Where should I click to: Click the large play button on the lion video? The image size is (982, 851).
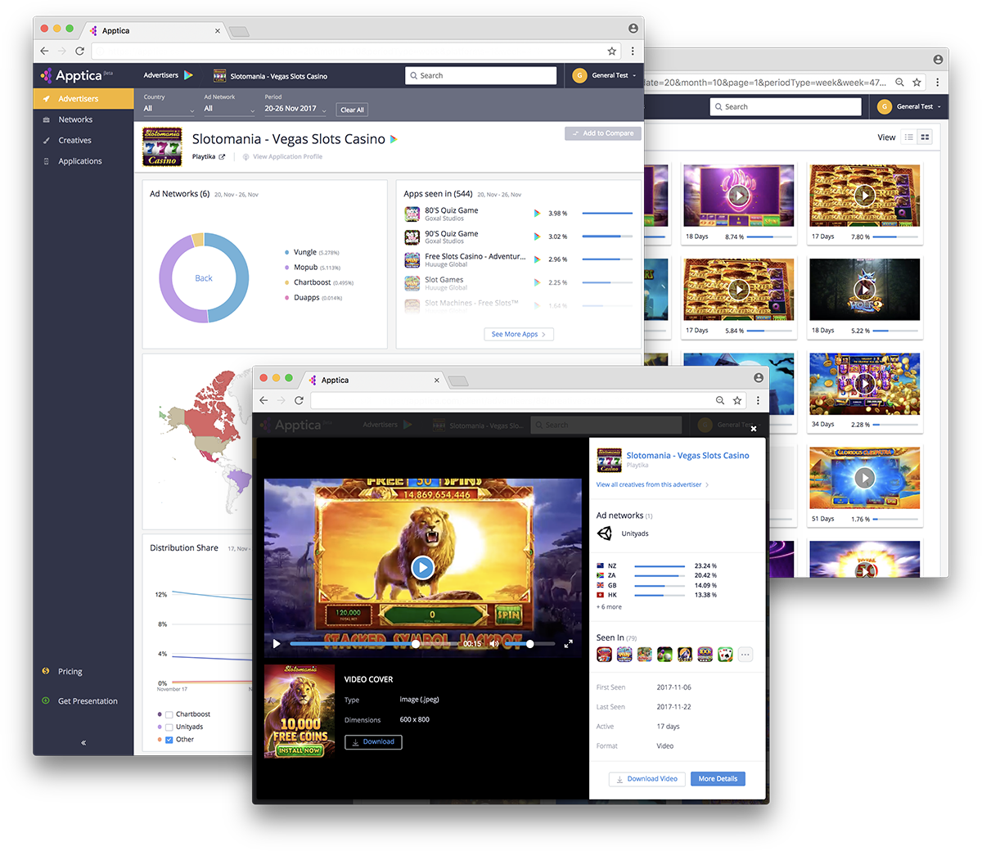[x=422, y=566]
